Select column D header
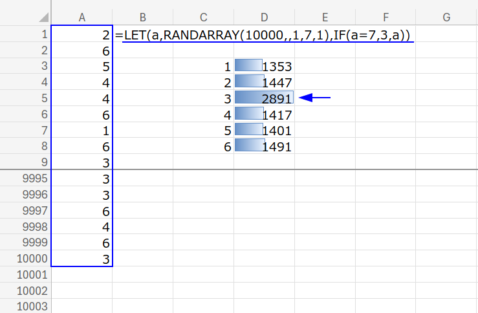The image size is (478, 313). point(264,17)
